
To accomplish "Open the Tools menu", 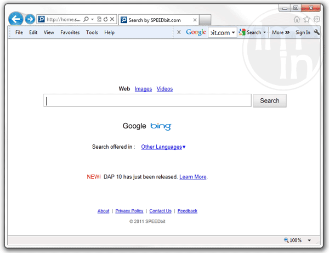I will 92,32.
